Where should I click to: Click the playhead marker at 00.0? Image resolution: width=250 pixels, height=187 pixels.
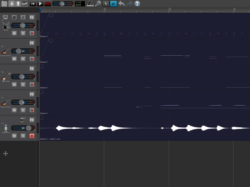[42, 10]
